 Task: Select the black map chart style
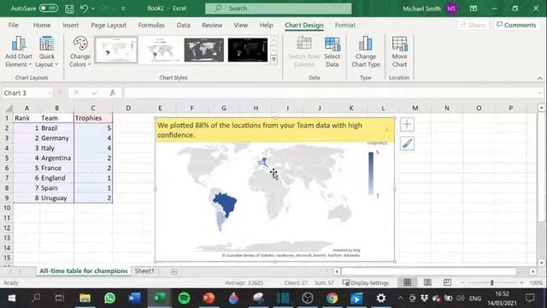pos(248,50)
